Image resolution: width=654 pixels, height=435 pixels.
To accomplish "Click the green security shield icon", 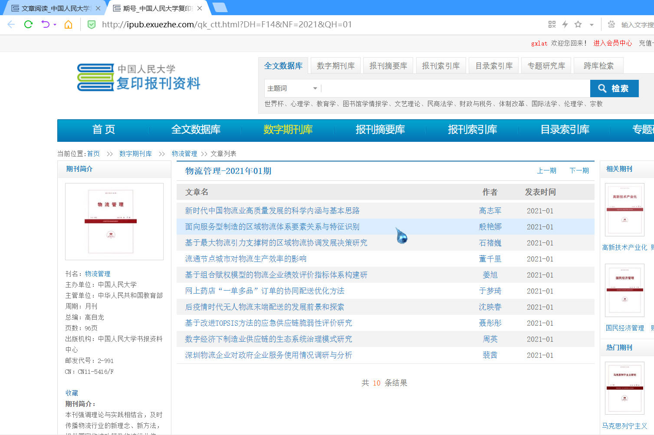I will [x=92, y=24].
